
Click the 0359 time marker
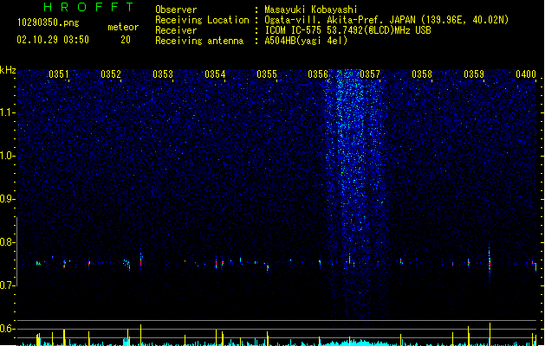[x=474, y=74]
